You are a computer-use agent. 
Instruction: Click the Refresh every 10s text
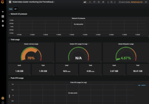tap(137, 2)
